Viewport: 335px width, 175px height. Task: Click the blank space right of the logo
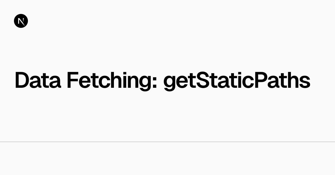point(167,21)
